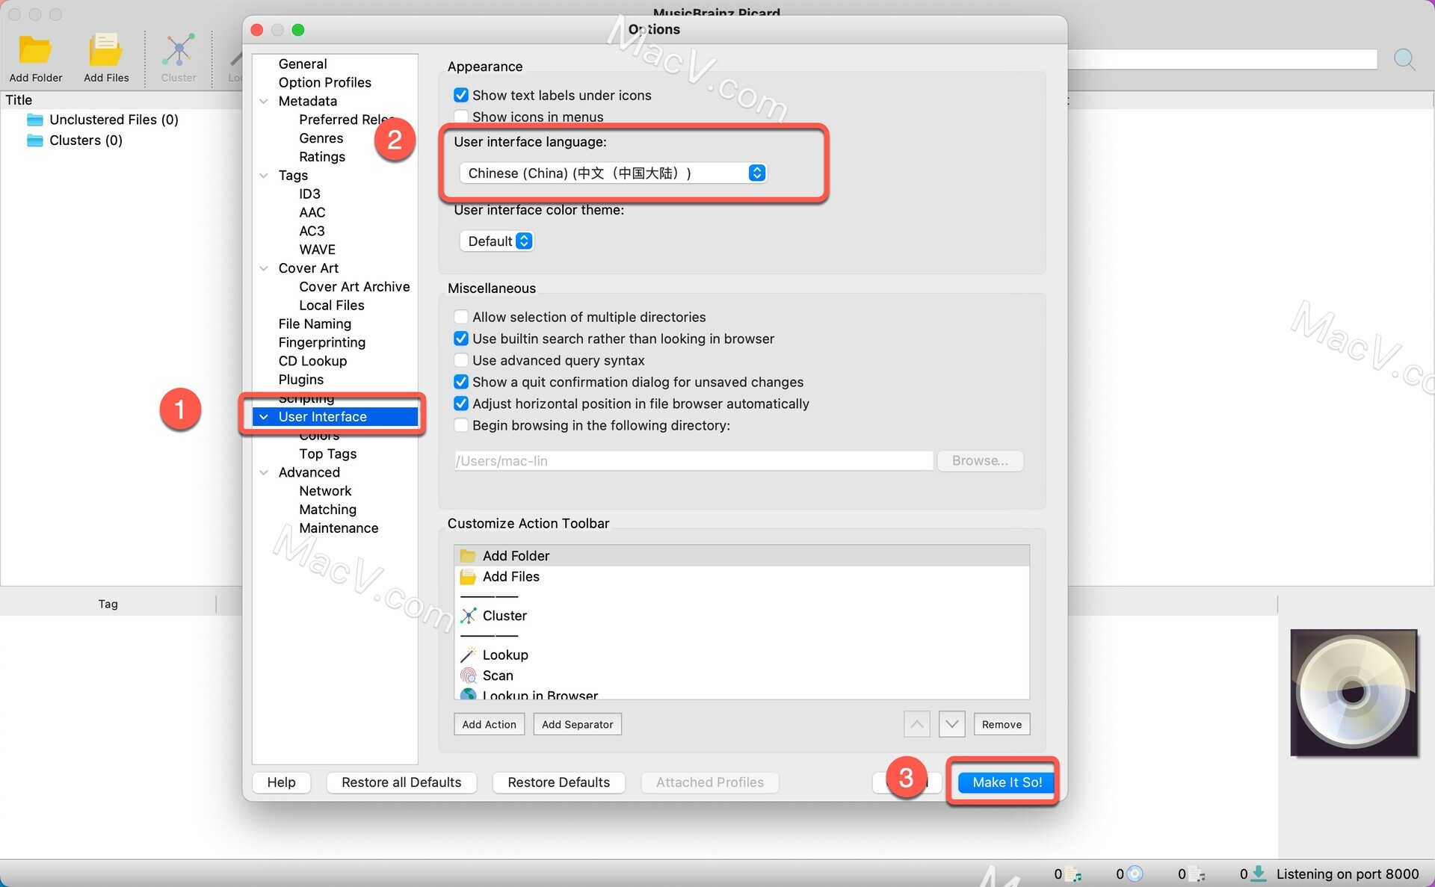Click the CD albums count status icon
The width and height of the screenshot is (1435, 887).
click(x=1135, y=874)
